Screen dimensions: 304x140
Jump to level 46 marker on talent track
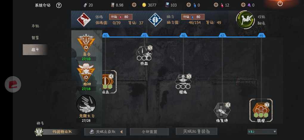183,35
